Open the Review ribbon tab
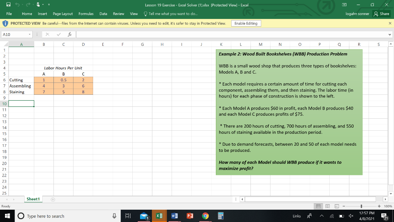Viewport: 394px width, 222px height. 119,13
